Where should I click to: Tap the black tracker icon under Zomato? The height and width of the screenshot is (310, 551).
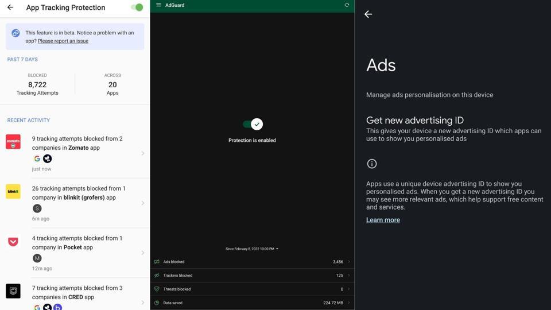coord(48,158)
